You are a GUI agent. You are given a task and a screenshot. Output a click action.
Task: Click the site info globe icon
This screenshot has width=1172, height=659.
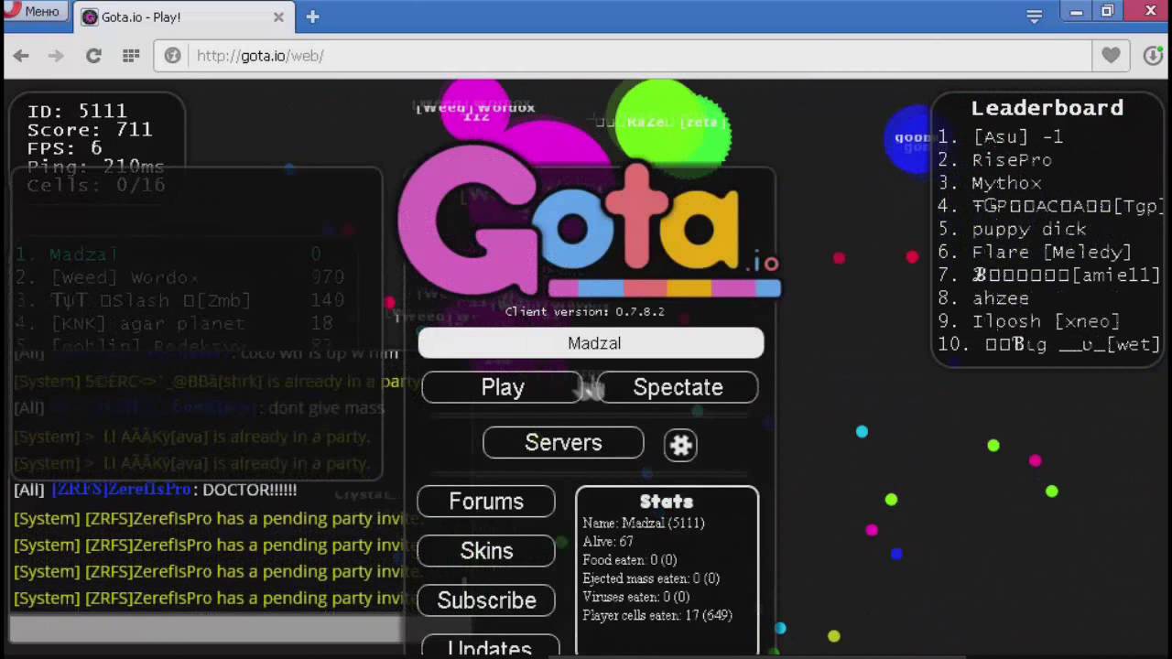(172, 56)
